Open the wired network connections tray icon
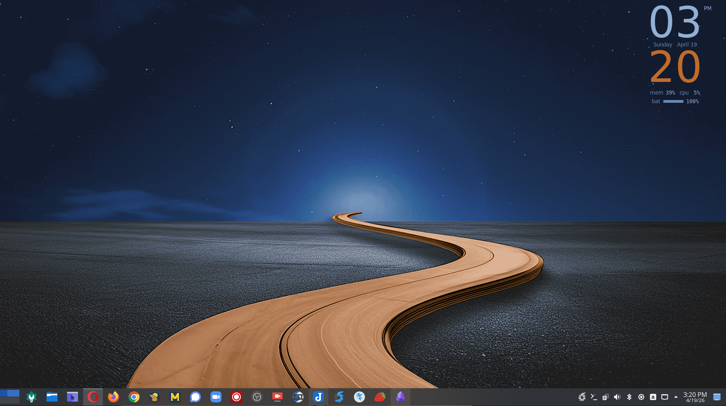This screenshot has width=726, height=406. pos(665,397)
